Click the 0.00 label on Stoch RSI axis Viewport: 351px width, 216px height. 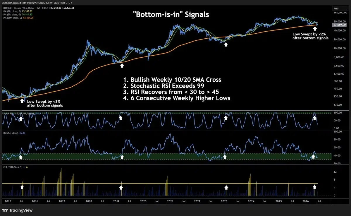[x=336, y=128]
